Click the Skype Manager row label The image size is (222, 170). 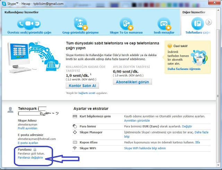click(x=91, y=132)
